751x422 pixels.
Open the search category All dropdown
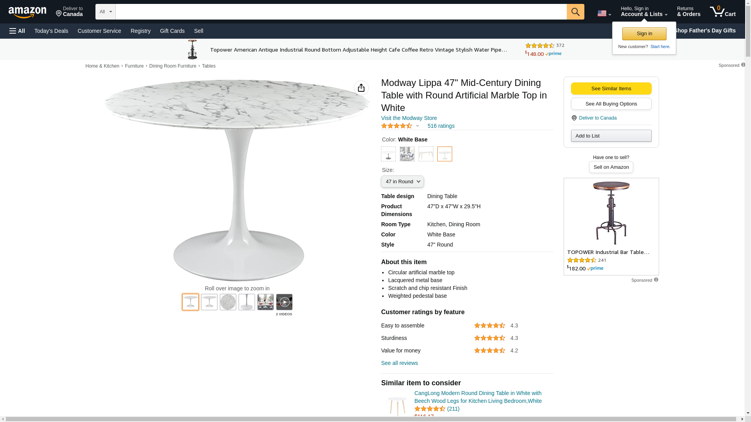coord(105,12)
